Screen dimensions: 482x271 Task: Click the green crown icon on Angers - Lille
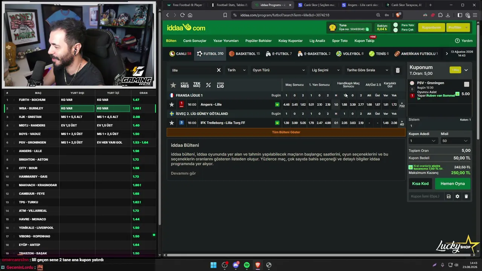[277, 105]
